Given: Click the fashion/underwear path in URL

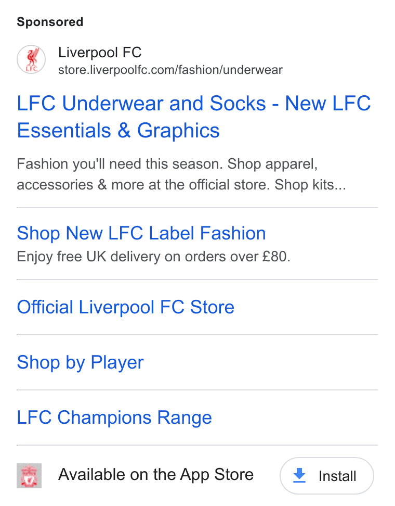Looking at the screenshot, I should [230, 70].
